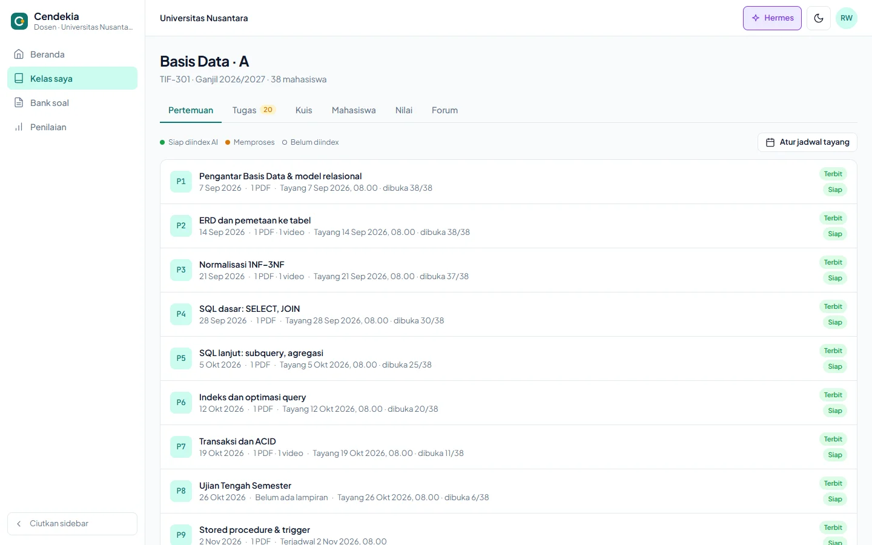This screenshot has height=545, width=872.
Task: Switch to Tugas tab
Action: coord(254,110)
